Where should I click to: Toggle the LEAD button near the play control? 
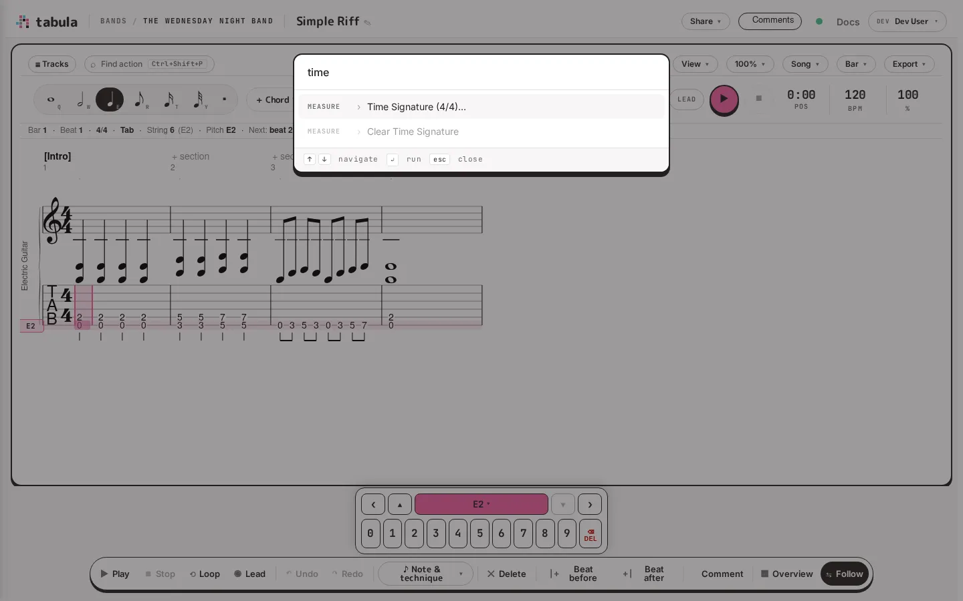pyautogui.click(x=686, y=99)
